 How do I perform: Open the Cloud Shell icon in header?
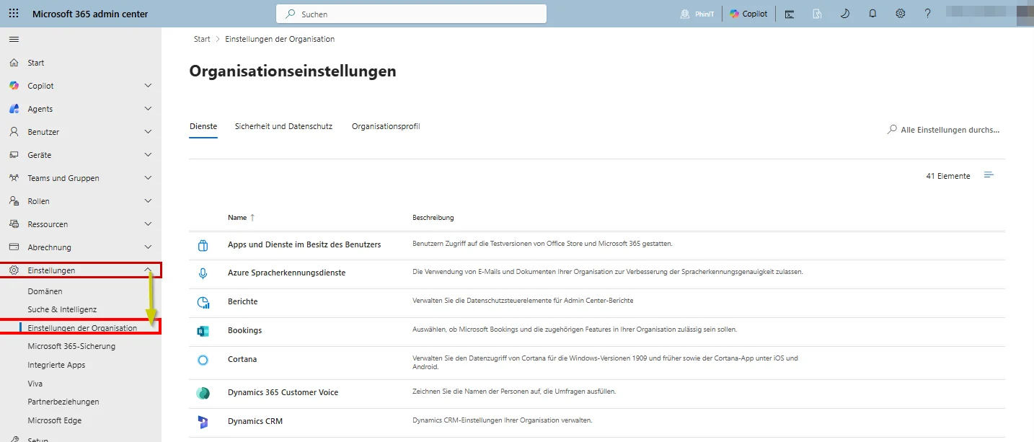point(790,14)
